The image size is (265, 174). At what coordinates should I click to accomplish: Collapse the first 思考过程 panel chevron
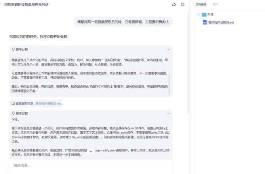coord(168,49)
